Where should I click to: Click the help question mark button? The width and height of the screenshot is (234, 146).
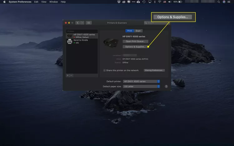click(166, 86)
